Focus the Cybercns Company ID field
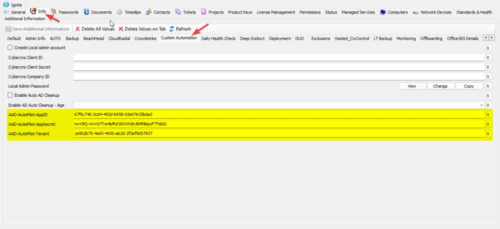The height and width of the screenshot is (229, 500). 279,77
